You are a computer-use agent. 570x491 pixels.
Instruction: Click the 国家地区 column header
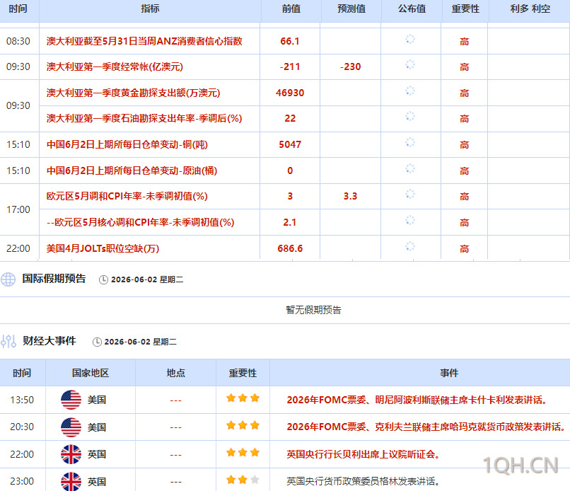pyautogui.click(x=91, y=373)
